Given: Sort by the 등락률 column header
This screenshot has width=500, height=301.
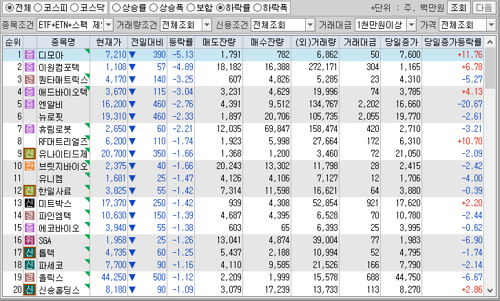Looking at the screenshot, I should (180, 42).
